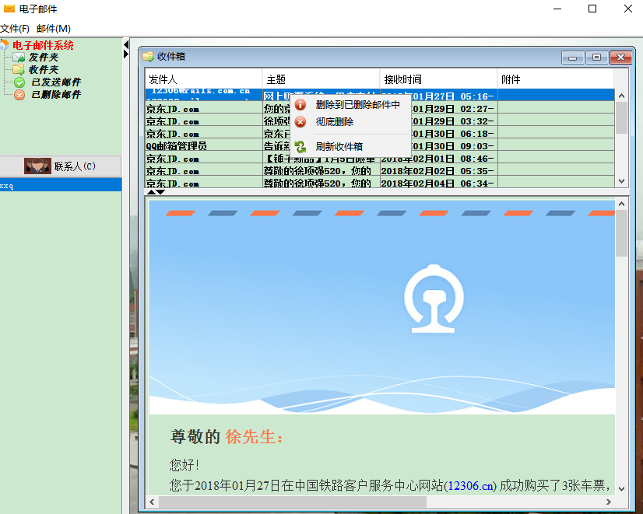The width and height of the screenshot is (643, 514).
Task: Collapse sidebar with left-pointing splitter arrow
Action: point(126,44)
